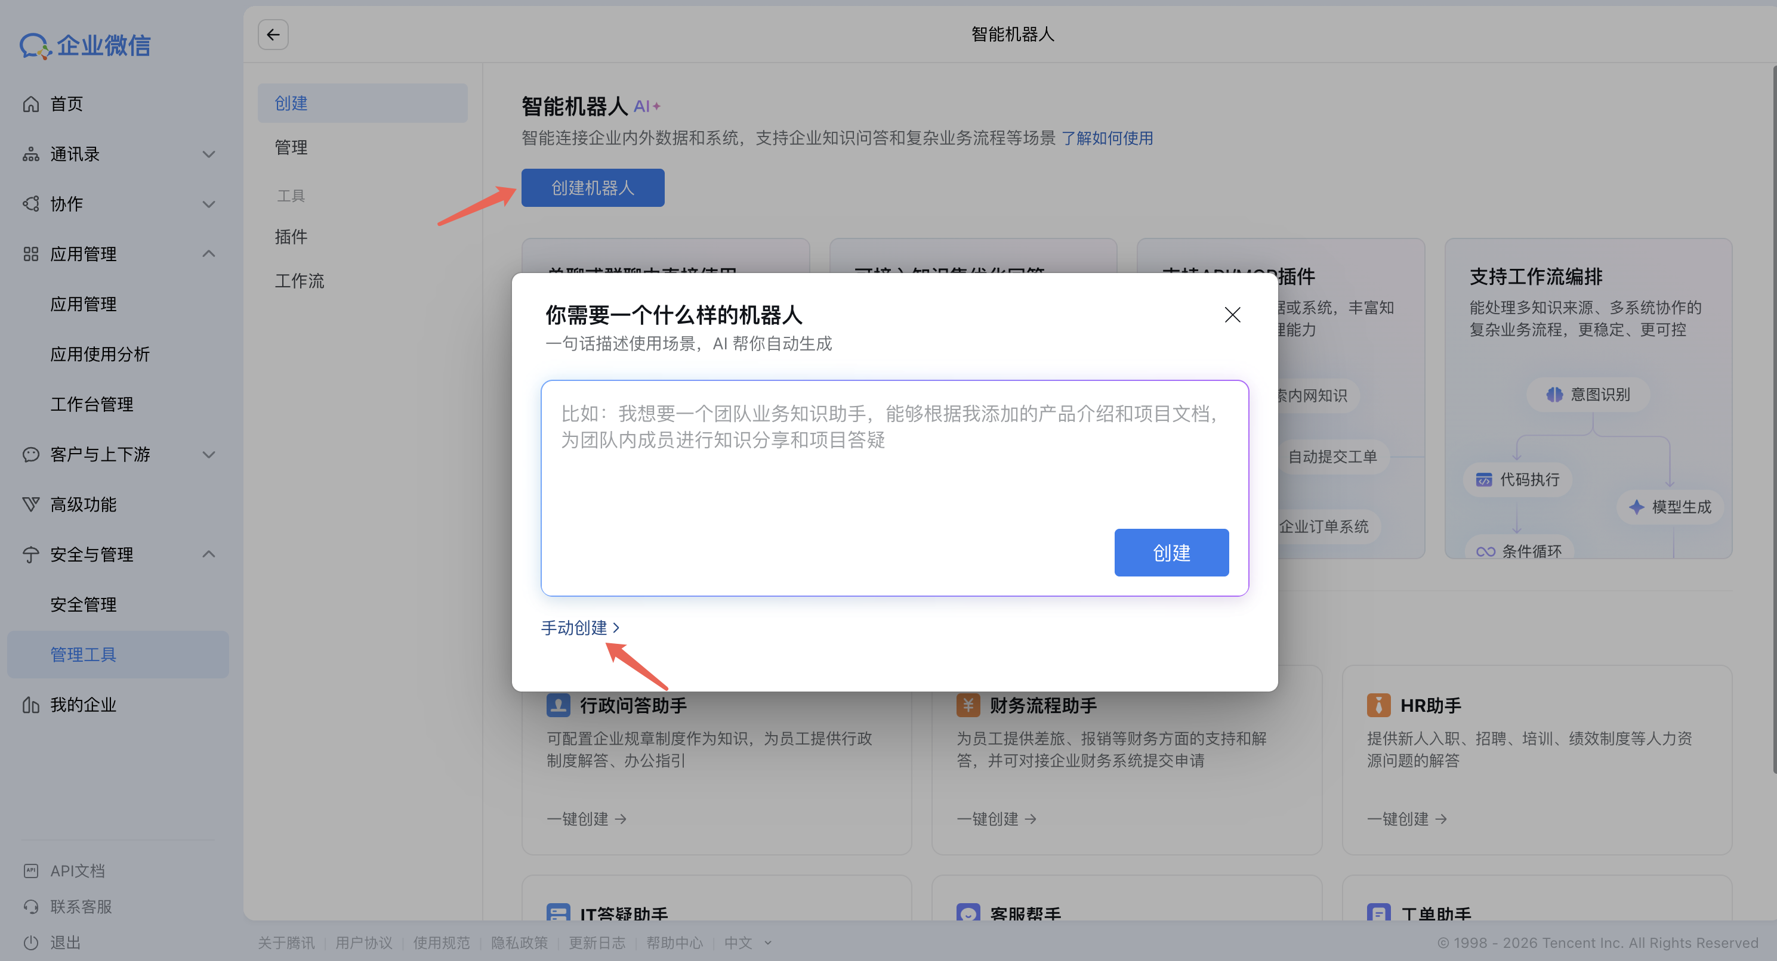1777x961 pixels.
Task: Click the 高级功能 sidebar icon
Action: tap(31, 504)
